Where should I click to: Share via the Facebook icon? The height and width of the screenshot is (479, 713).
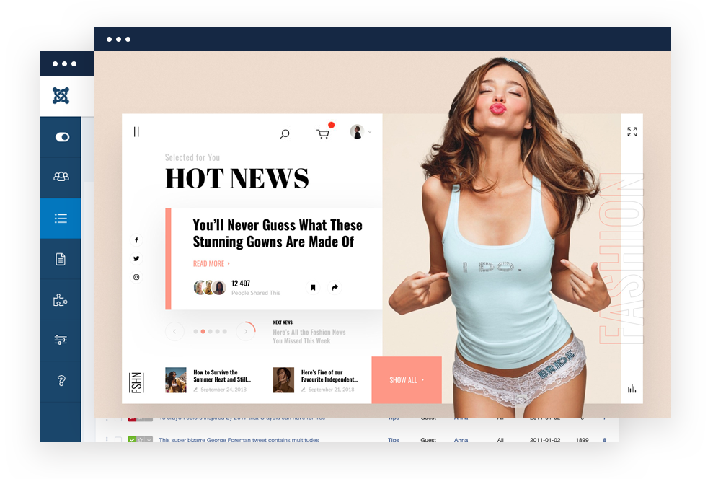click(136, 240)
